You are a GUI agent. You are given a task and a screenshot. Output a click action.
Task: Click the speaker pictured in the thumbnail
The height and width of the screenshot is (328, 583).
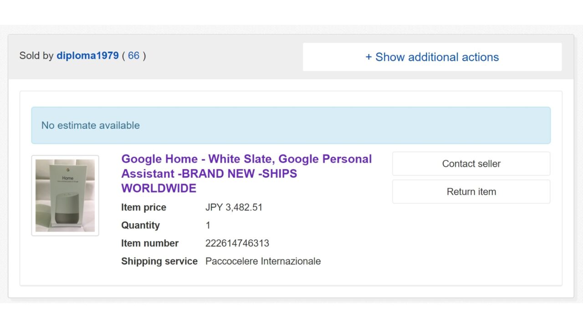(67, 208)
